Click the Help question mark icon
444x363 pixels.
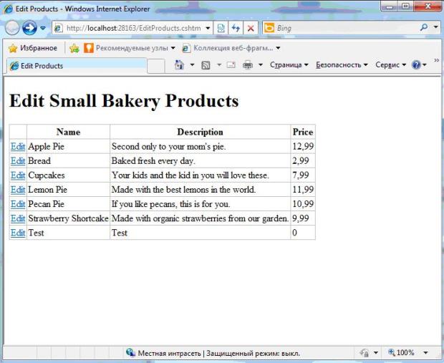tap(416, 65)
